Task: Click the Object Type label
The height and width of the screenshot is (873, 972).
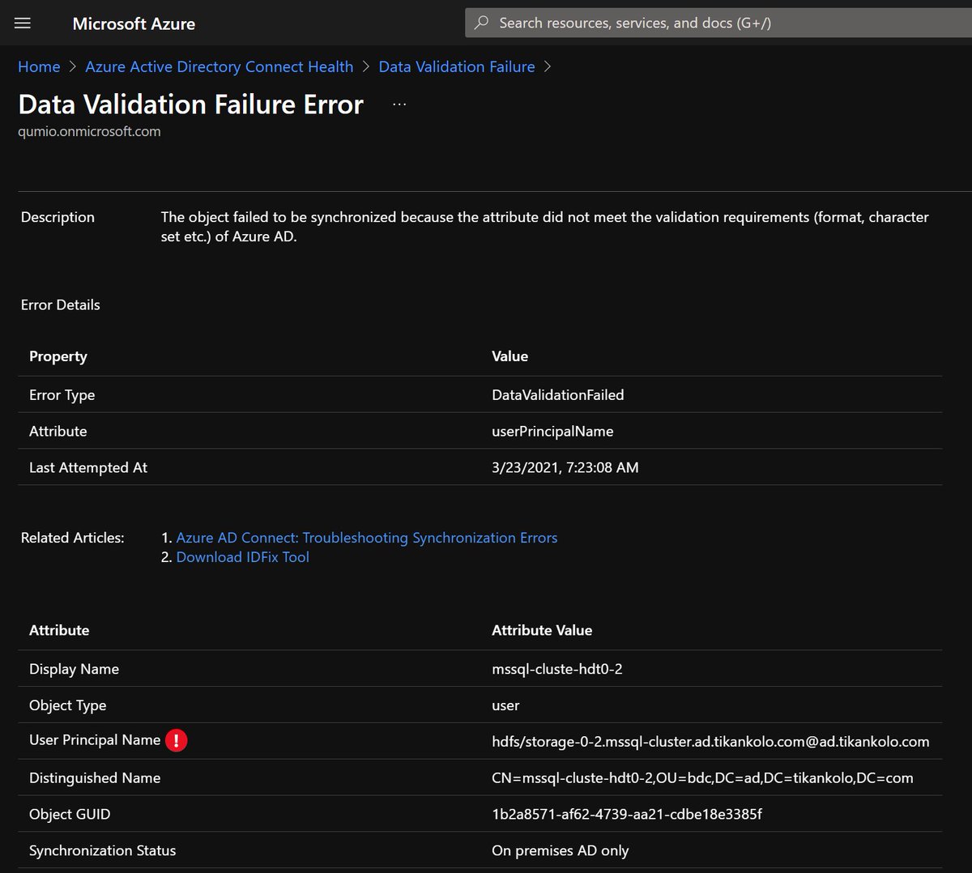Action: coord(68,705)
